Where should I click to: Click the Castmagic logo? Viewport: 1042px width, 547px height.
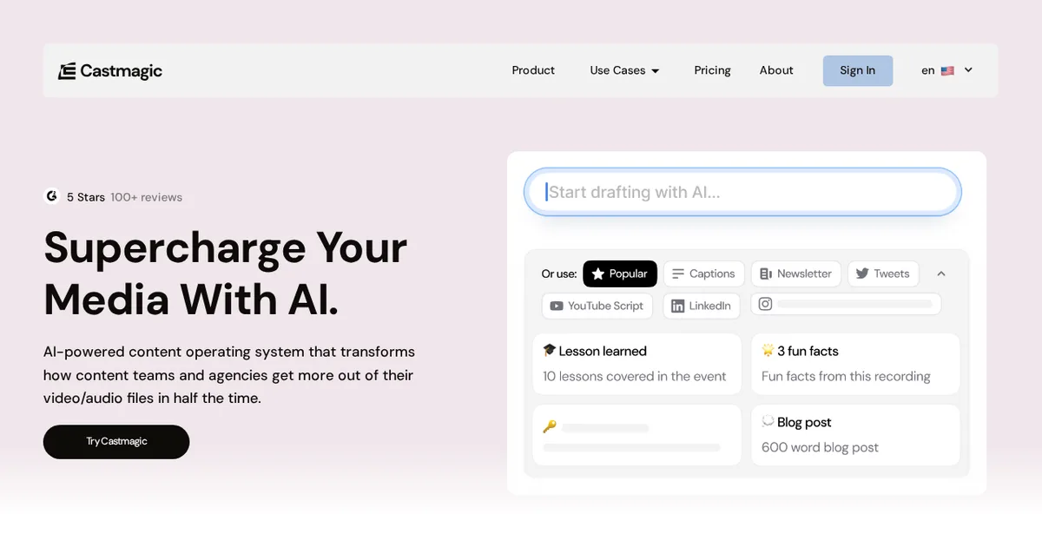click(110, 71)
